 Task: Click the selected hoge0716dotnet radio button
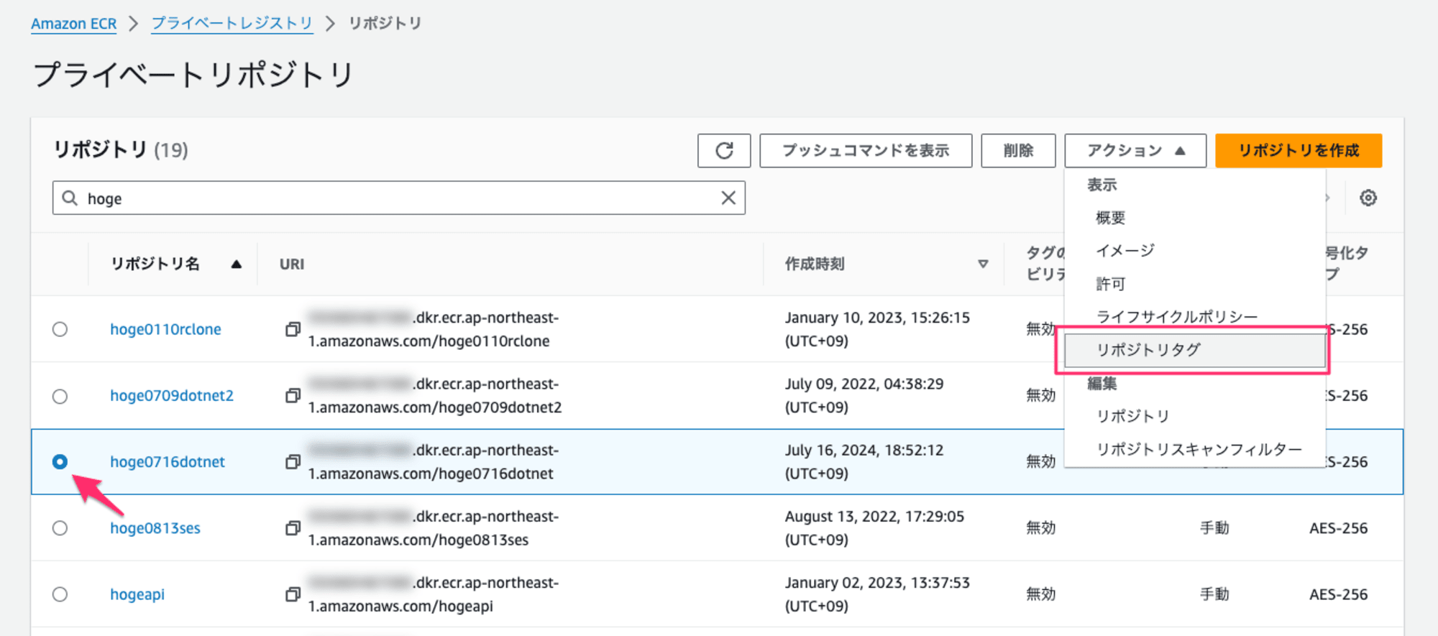point(60,461)
